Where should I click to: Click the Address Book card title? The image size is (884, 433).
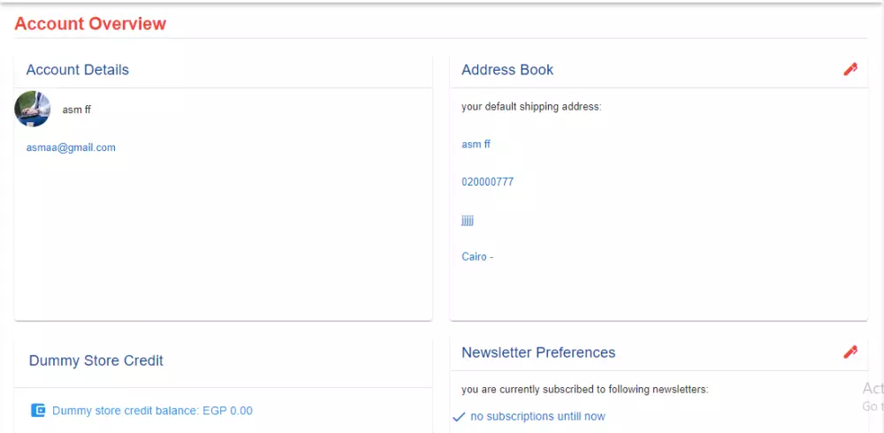point(507,70)
